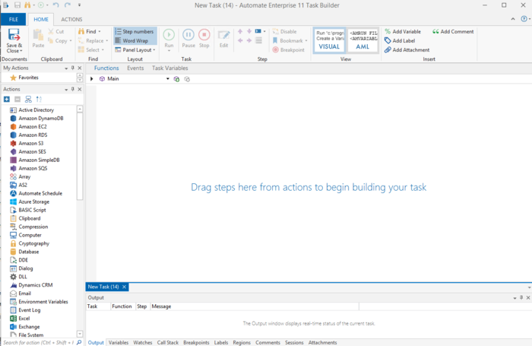The width and height of the screenshot is (532, 346).
Task: Select Favorites in My Actions
Action: (24, 78)
